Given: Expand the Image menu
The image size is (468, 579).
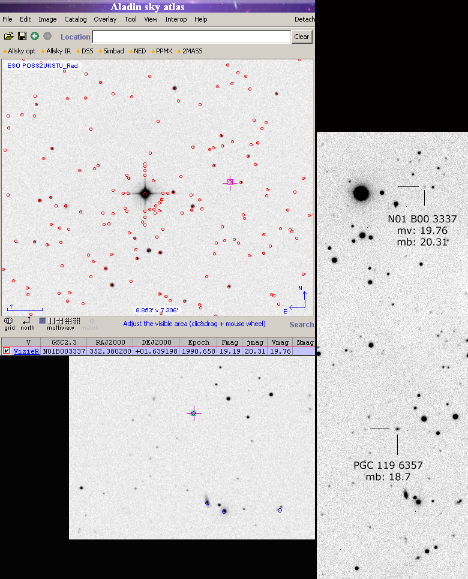Looking at the screenshot, I should tap(47, 19).
